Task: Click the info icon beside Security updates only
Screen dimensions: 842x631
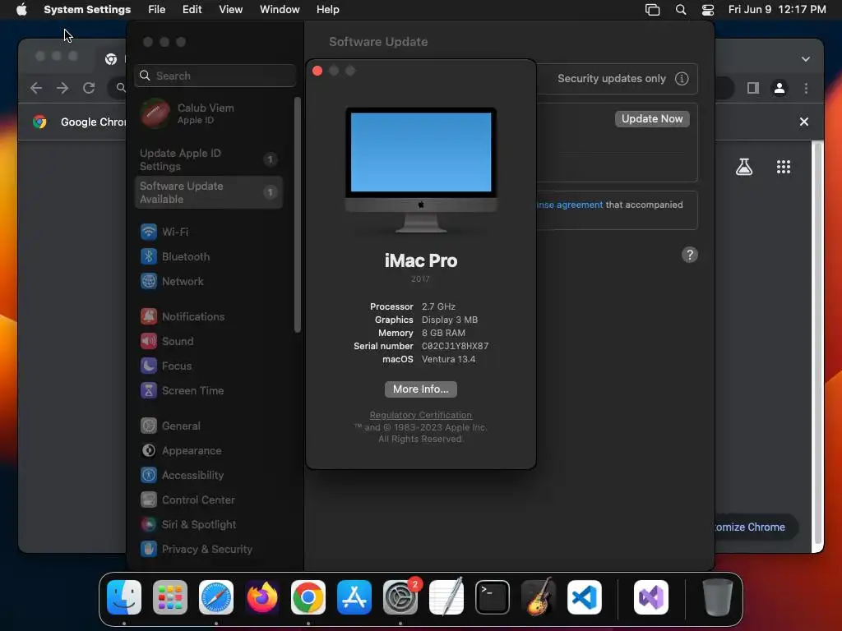Action: pos(682,78)
